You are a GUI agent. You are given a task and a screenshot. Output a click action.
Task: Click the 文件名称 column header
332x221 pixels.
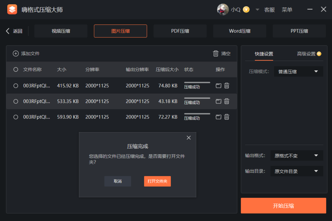click(32, 70)
